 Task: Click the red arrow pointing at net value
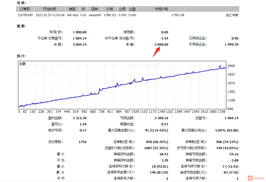tap(157, 52)
